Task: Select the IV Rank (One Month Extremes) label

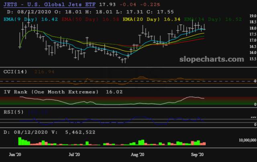Action: tap(51, 92)
